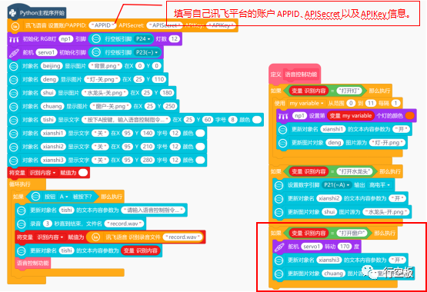Open 识别内容 dropdown in the record.wav assign block

click(x=50, y=237)
